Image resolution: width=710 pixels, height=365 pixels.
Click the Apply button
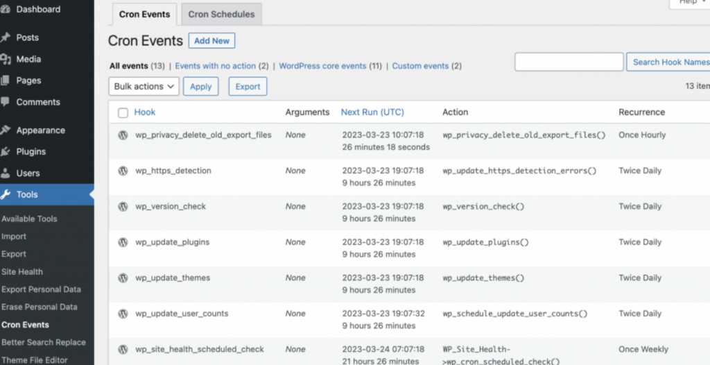click(x=200, y=86)
